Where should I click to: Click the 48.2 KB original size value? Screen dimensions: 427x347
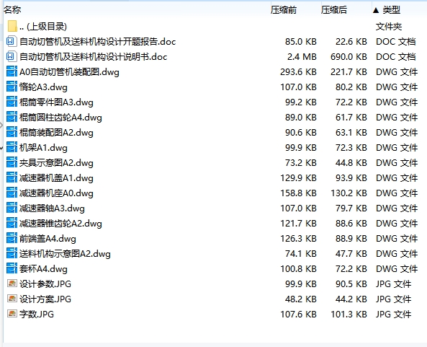pyautogui.click(x=301, y=299)
